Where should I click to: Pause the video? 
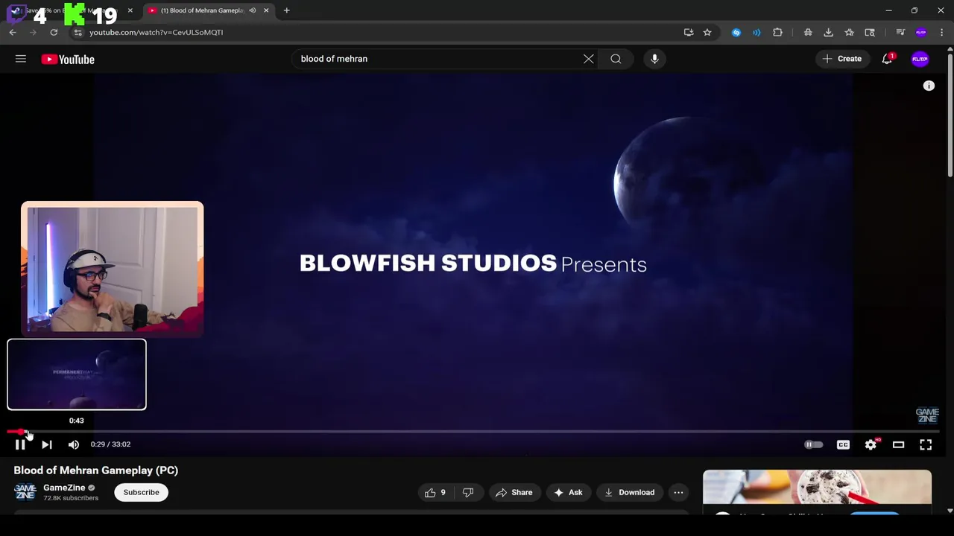pos(20,444)
